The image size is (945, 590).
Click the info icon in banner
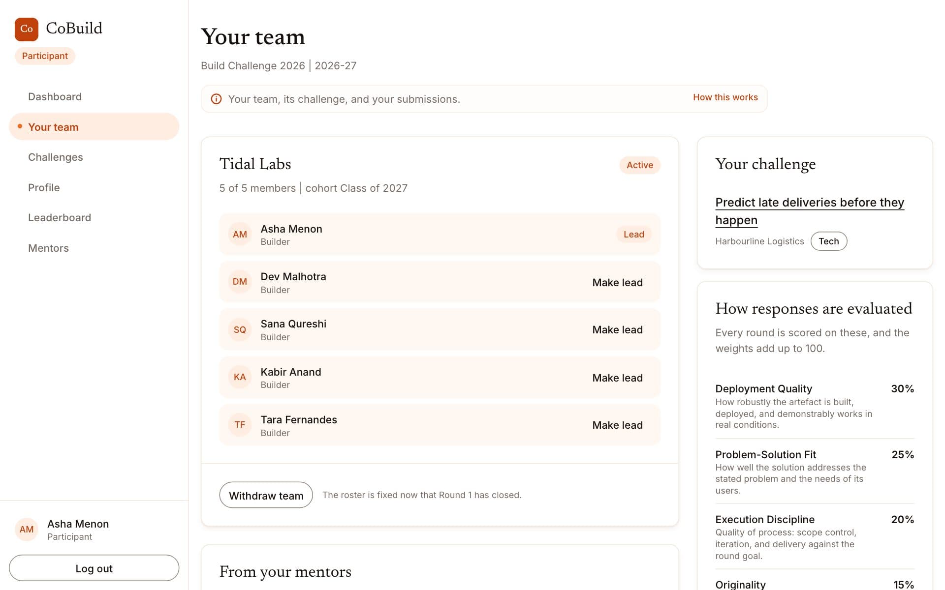click(x=216, y=99)
